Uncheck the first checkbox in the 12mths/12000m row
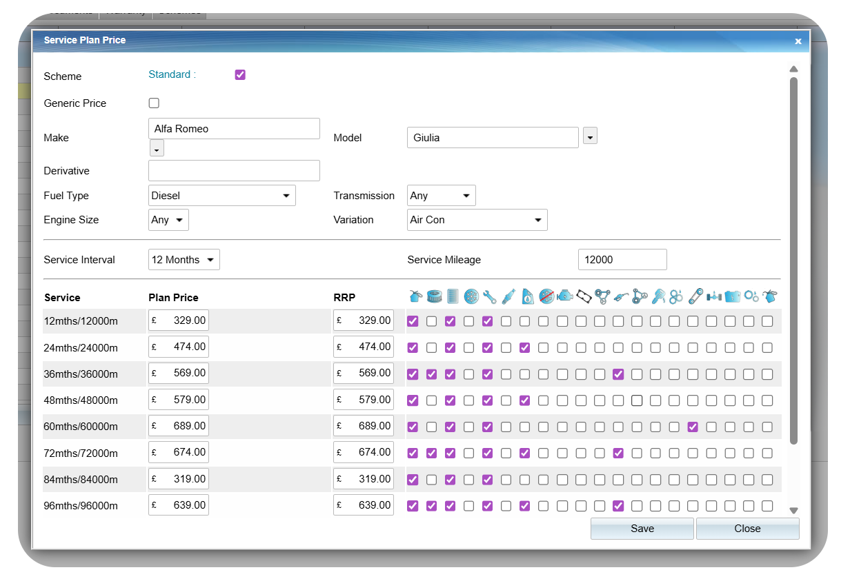The height and width of the screenshot is (581, 850). [x=413, y=321]
